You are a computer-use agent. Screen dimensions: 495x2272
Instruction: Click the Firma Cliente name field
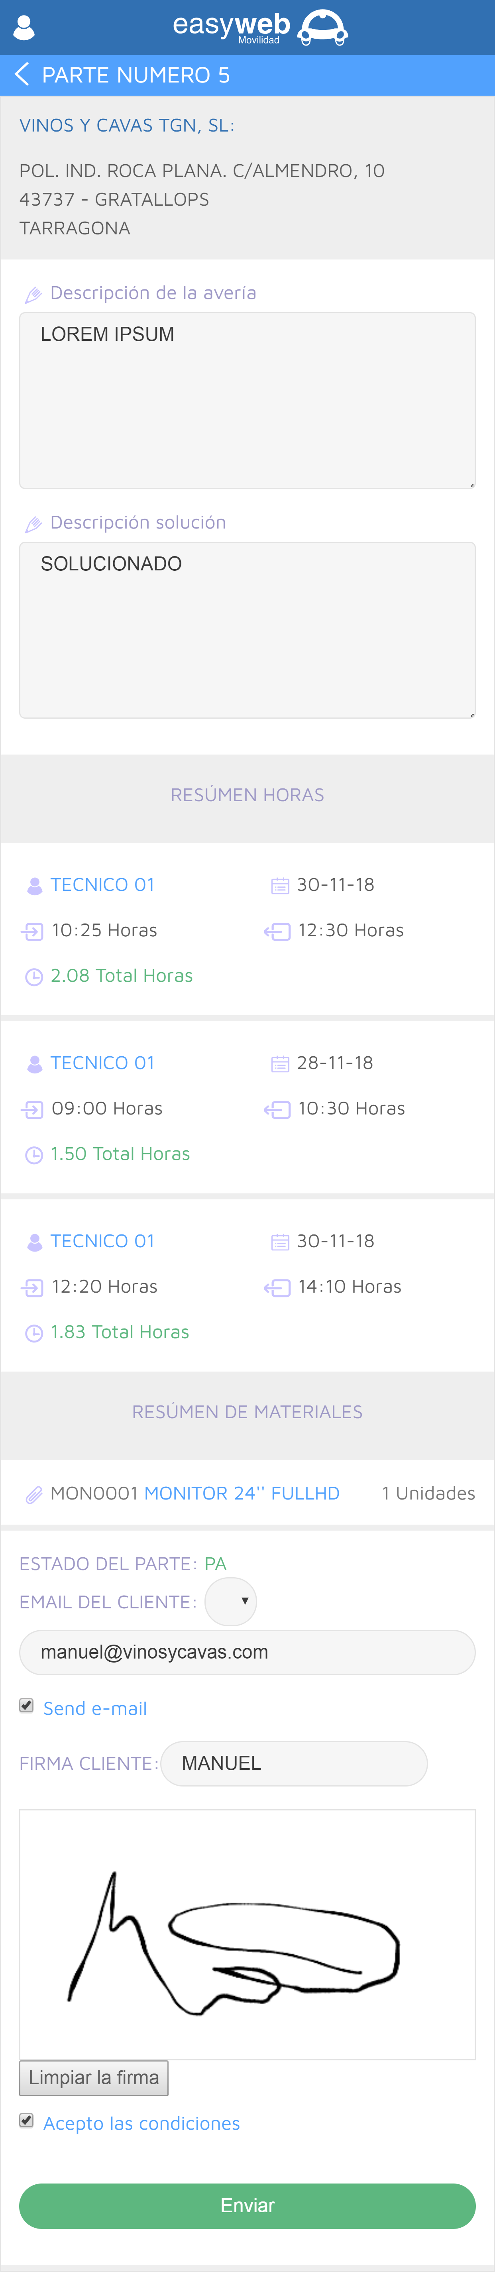[x=294, y=1763]
